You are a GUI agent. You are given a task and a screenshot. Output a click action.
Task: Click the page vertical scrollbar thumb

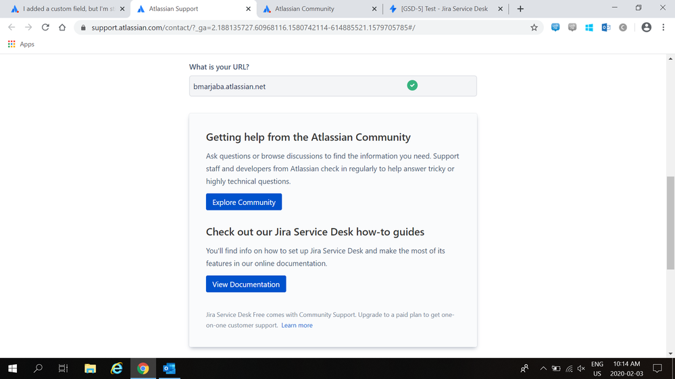click(x=670, y=223)
